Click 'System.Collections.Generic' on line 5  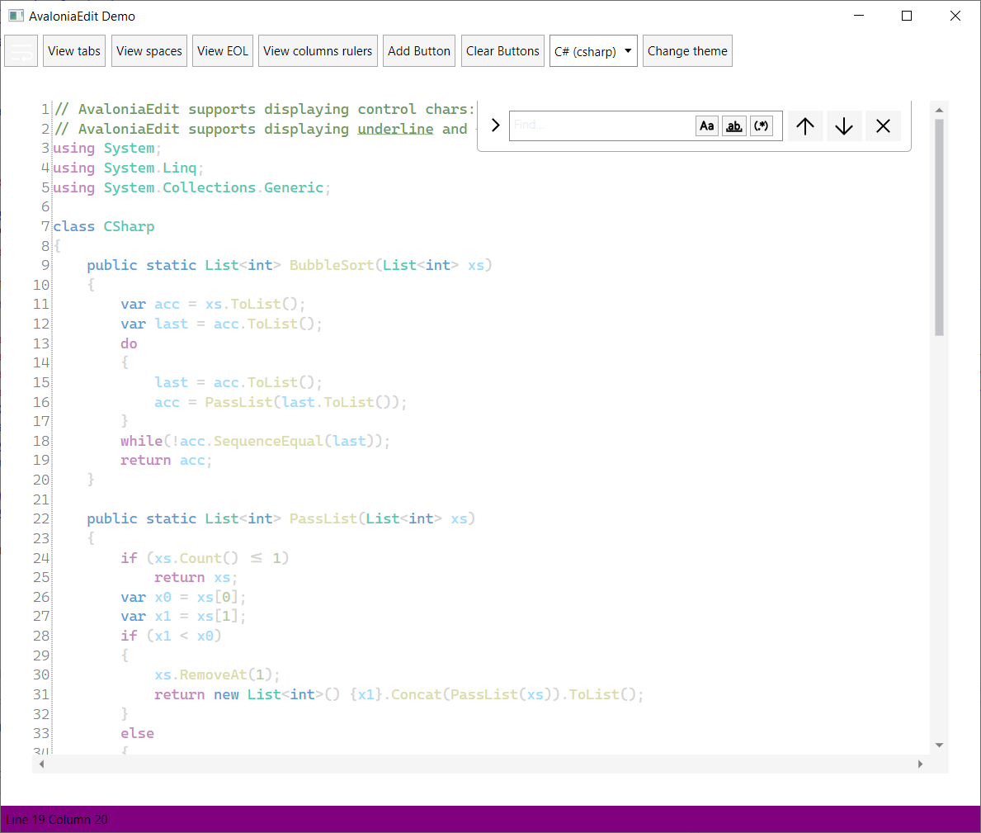(214, 187)
